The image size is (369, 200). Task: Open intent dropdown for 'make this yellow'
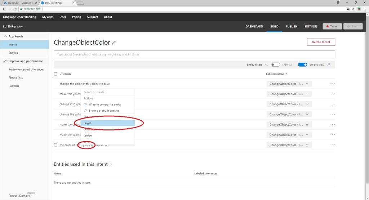pos(289,94)
